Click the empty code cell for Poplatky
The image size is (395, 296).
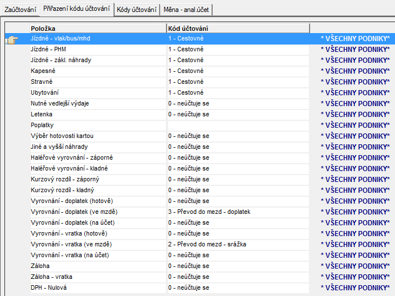[x=238, y=125]
